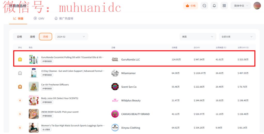Open the Scent Szn Co shop name
The width and height of the screenshot is (264, 134).
[x=129, y=87]
